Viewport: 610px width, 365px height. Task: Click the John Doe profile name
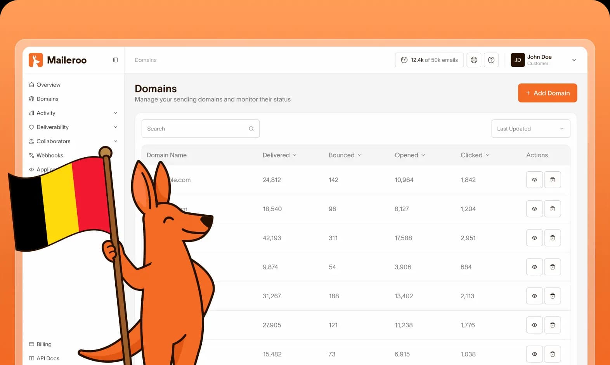pyautogui.click(x=539, y=57)
